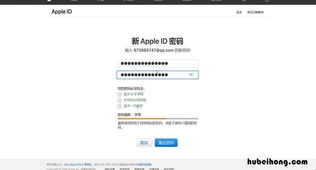Click the password strength meter bar
Viewport: 316px width, 170px height.
[x=158, y=119]
